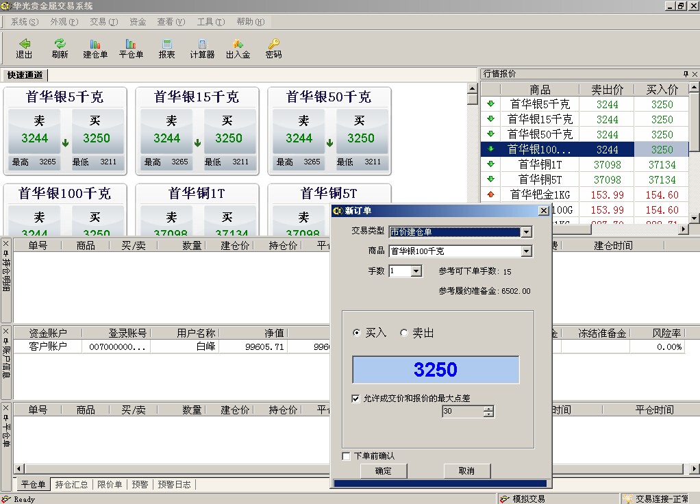Image resolution: width=700 pixels, height=504 pixels.
Task: Click the 交易连接-正常 status icon
Action: 627,499
